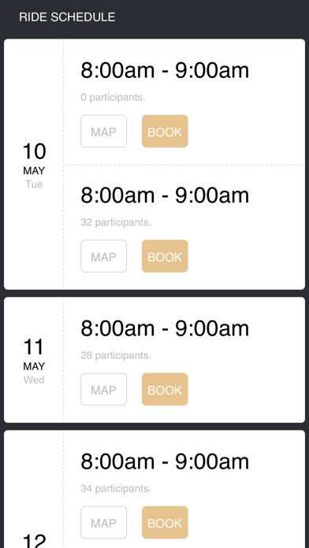The height and width of the screenshot is (548, 309).
Task: Select time slot above 34 participants text
Action: pos(165,461)
